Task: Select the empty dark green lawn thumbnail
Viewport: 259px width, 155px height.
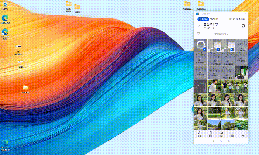Action: tap(214, 113)
